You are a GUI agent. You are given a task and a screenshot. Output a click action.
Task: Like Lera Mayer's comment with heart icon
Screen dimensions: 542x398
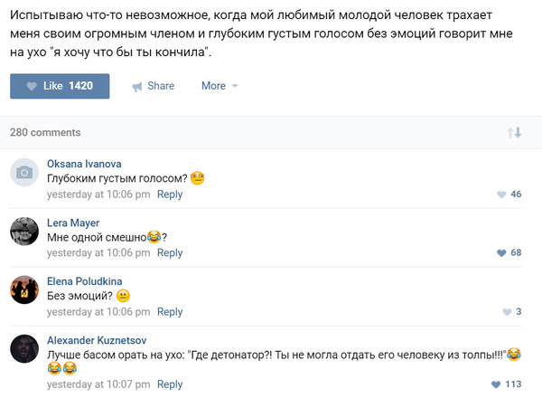(501, 253)
